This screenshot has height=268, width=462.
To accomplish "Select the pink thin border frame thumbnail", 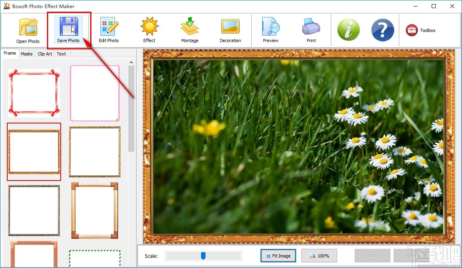I will point(95,93).
